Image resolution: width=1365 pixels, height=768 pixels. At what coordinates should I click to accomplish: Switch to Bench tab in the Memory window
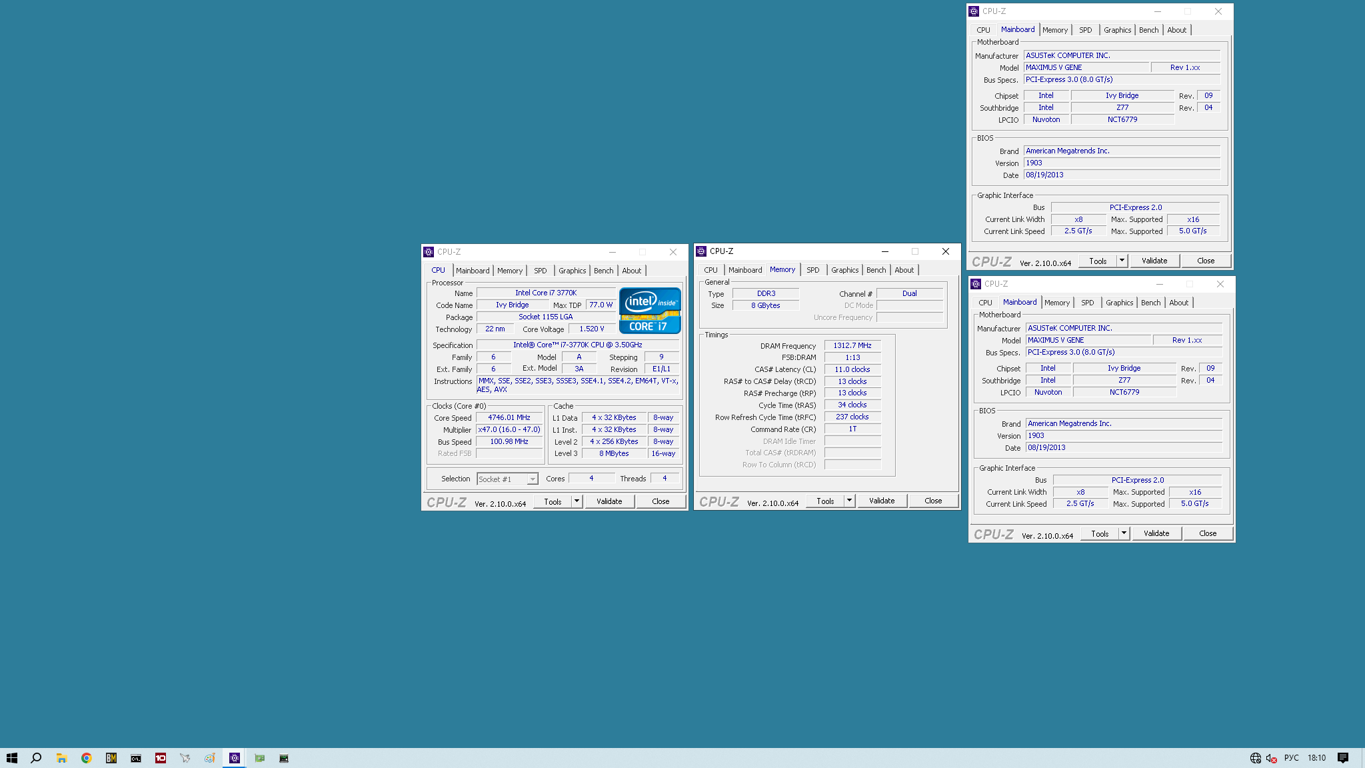point(876,270)
